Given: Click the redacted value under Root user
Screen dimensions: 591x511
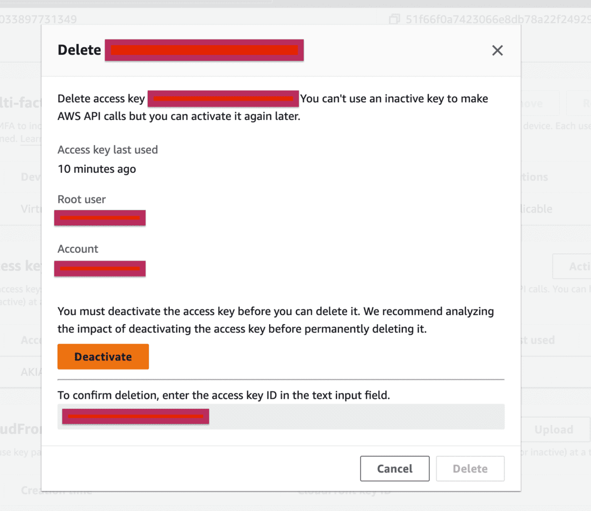Looking at the screenshot, I should (100, 218).
